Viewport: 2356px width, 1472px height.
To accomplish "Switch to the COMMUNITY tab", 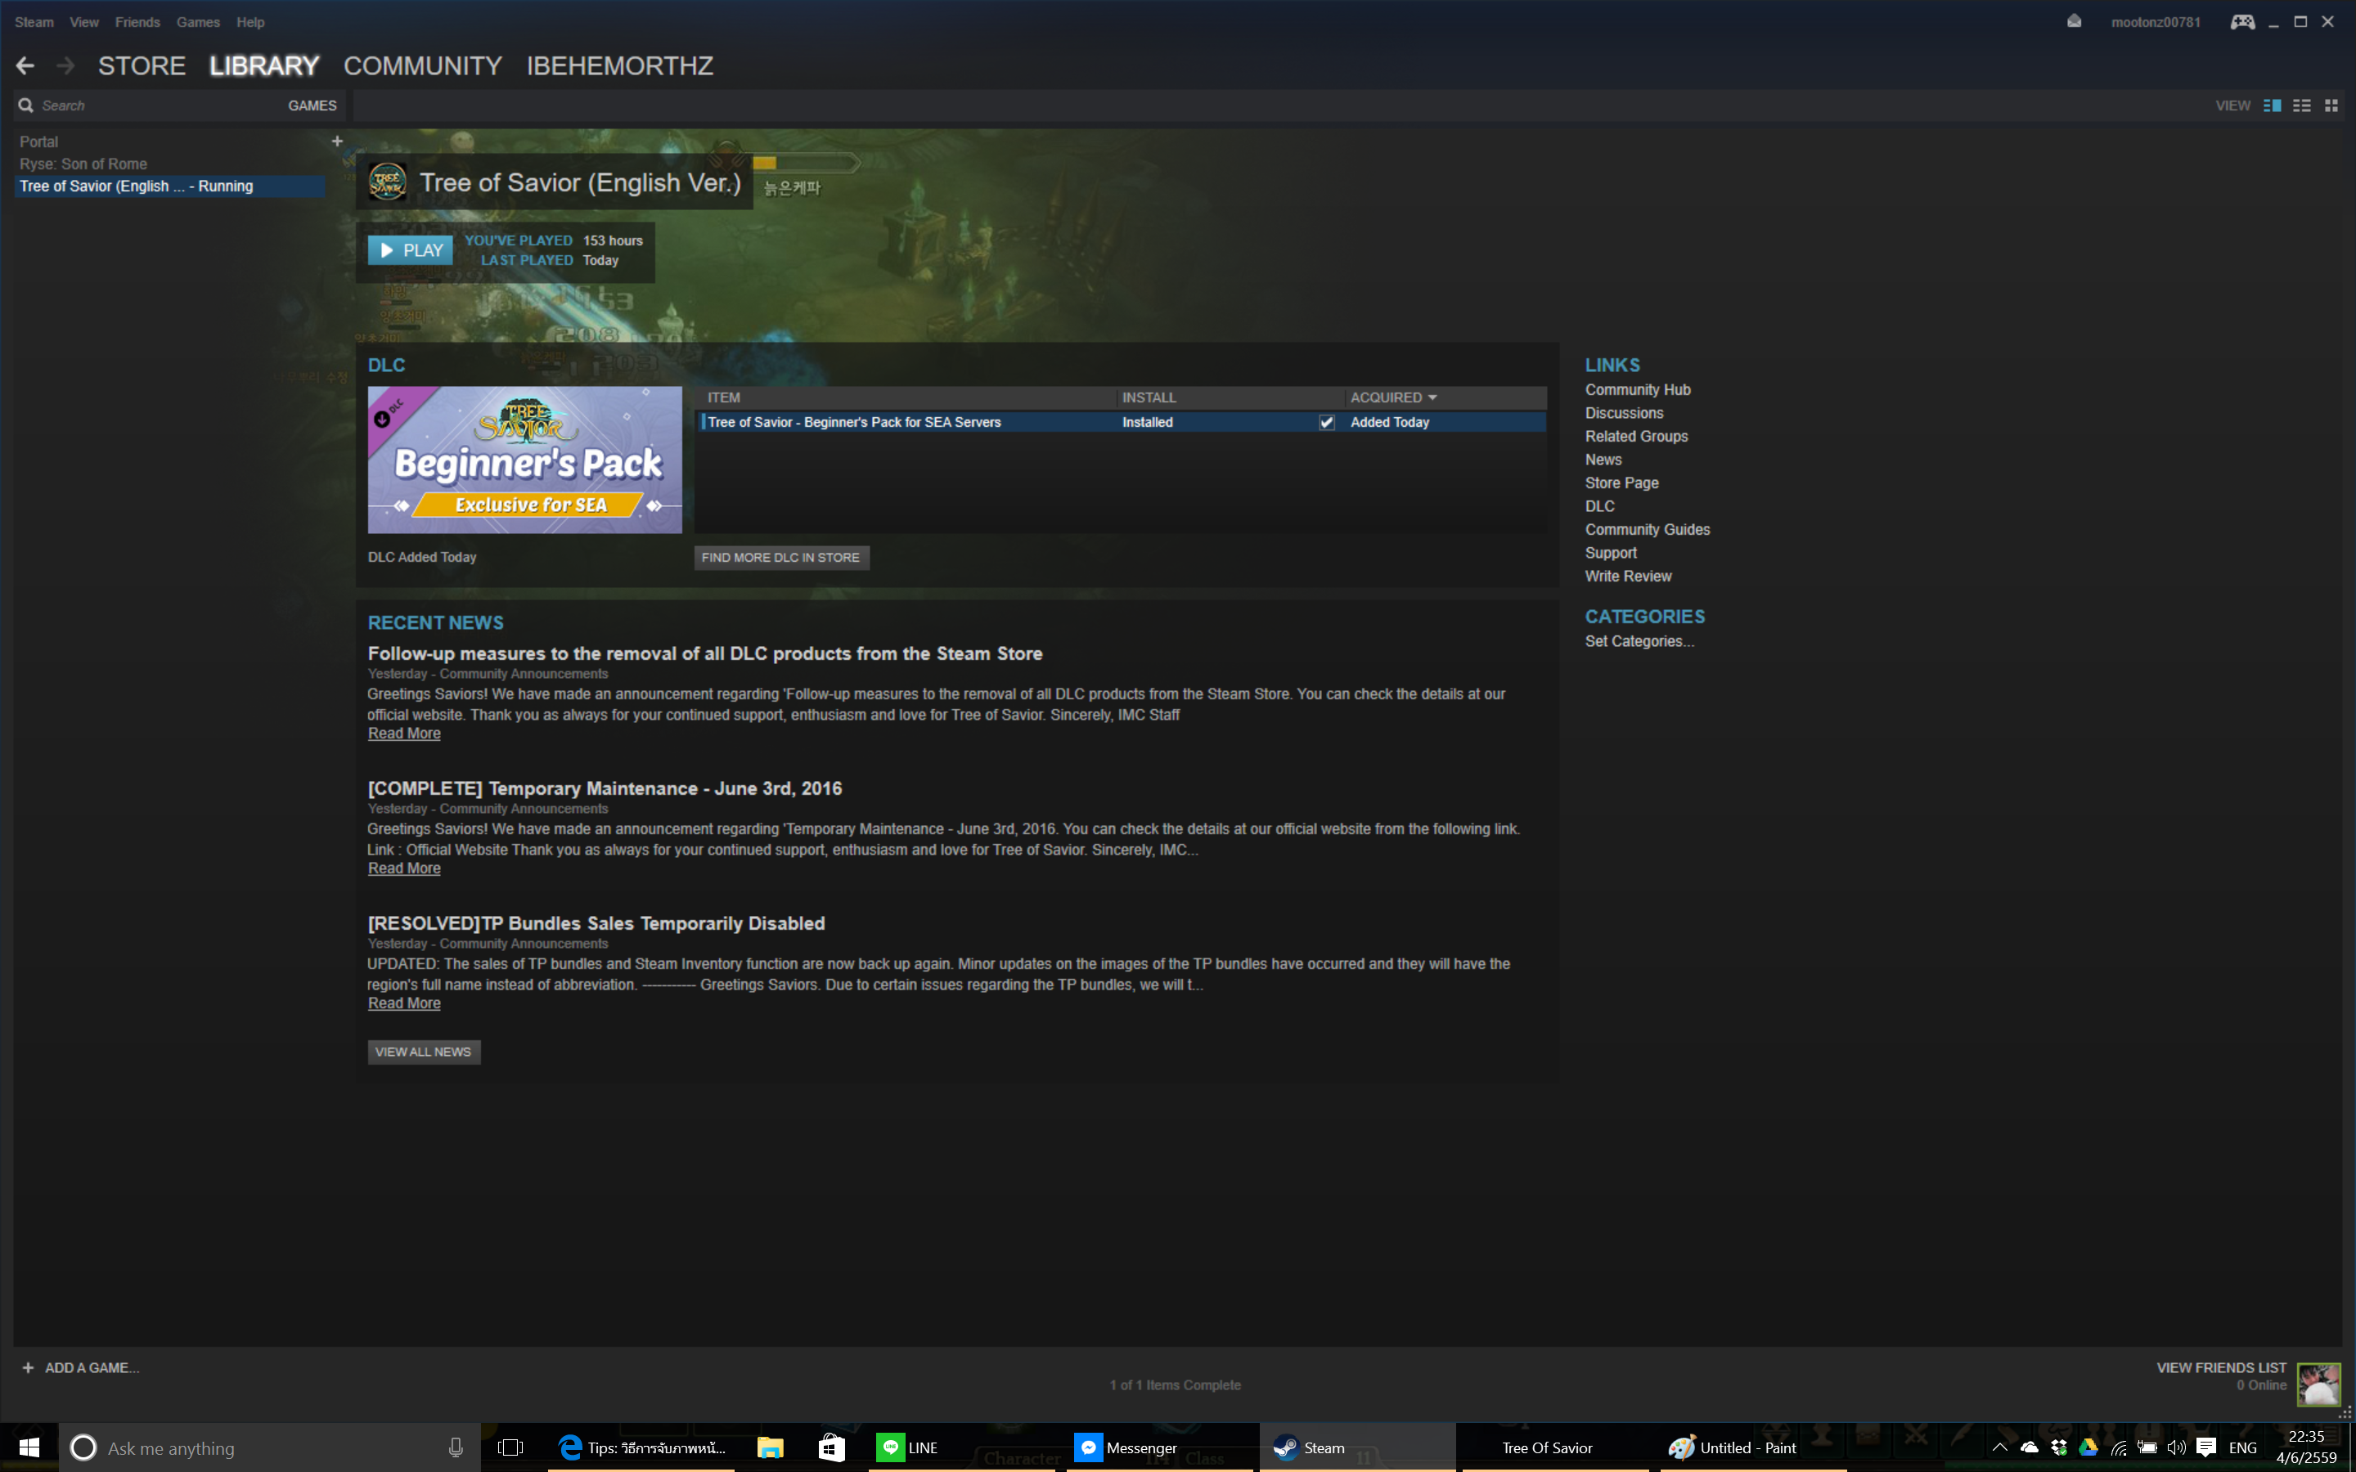I will (x=422, y=65).
